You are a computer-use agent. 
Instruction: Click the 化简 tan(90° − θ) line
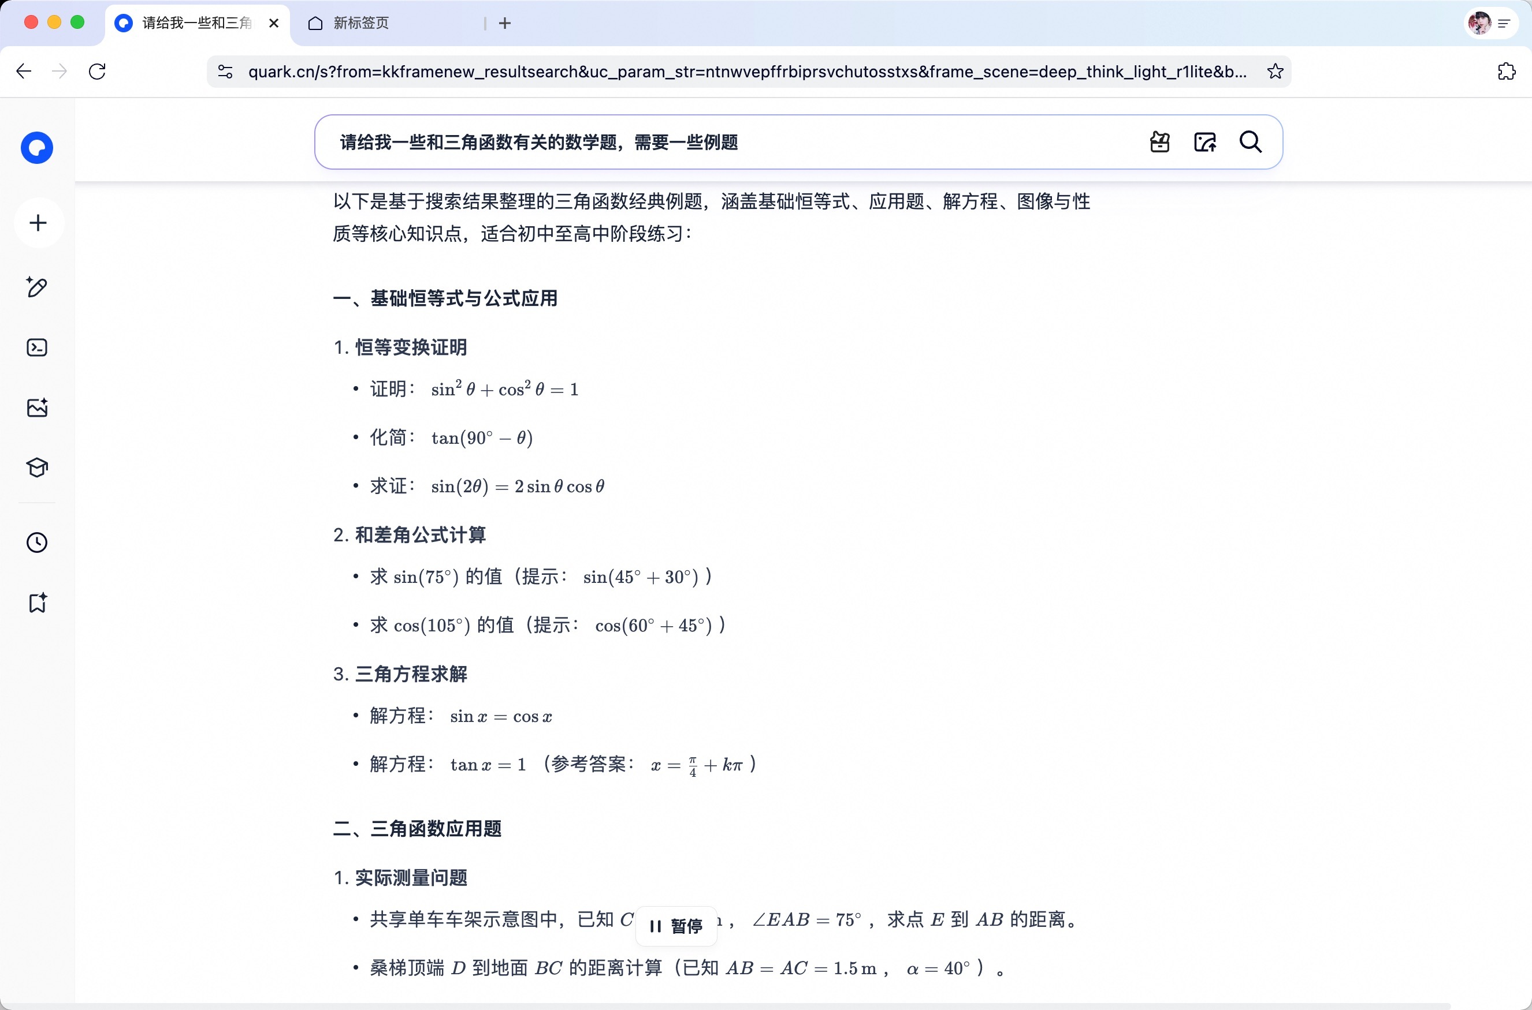451,438
